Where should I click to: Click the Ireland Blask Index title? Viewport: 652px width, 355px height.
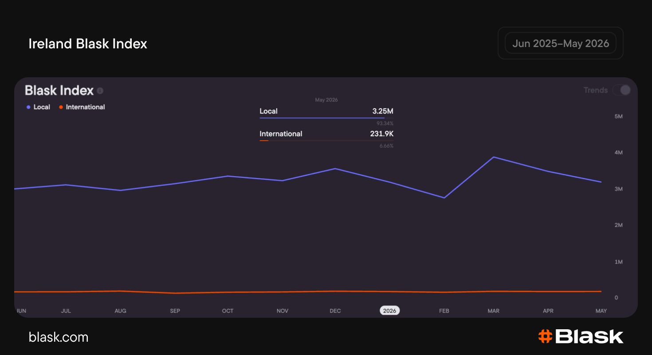point(88,43)
